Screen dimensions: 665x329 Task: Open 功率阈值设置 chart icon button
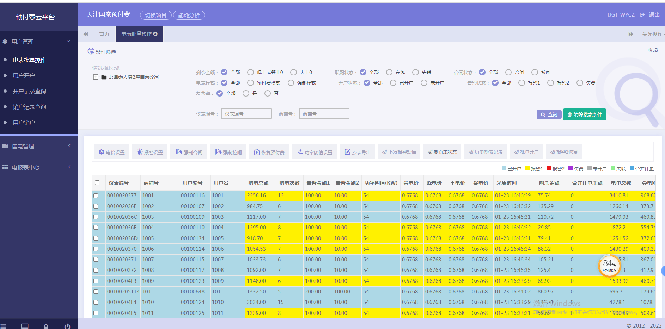click(x=314, y=152)
